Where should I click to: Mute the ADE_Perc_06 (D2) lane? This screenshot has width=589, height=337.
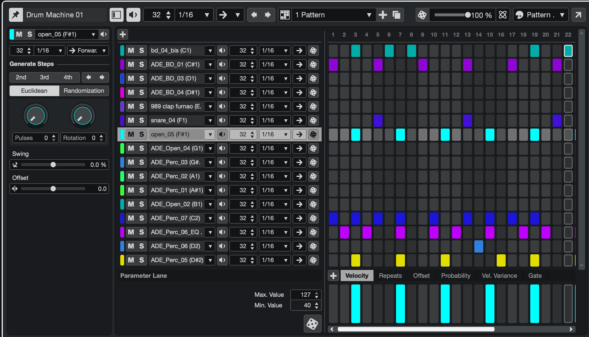coord(131,246)
